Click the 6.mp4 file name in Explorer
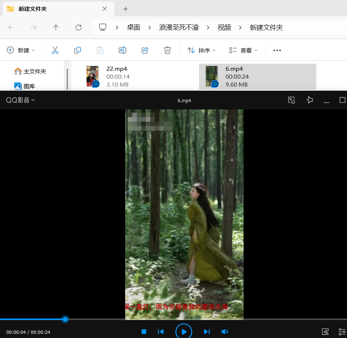The height and width of the screenshot is (338, 347). (234, 69)
